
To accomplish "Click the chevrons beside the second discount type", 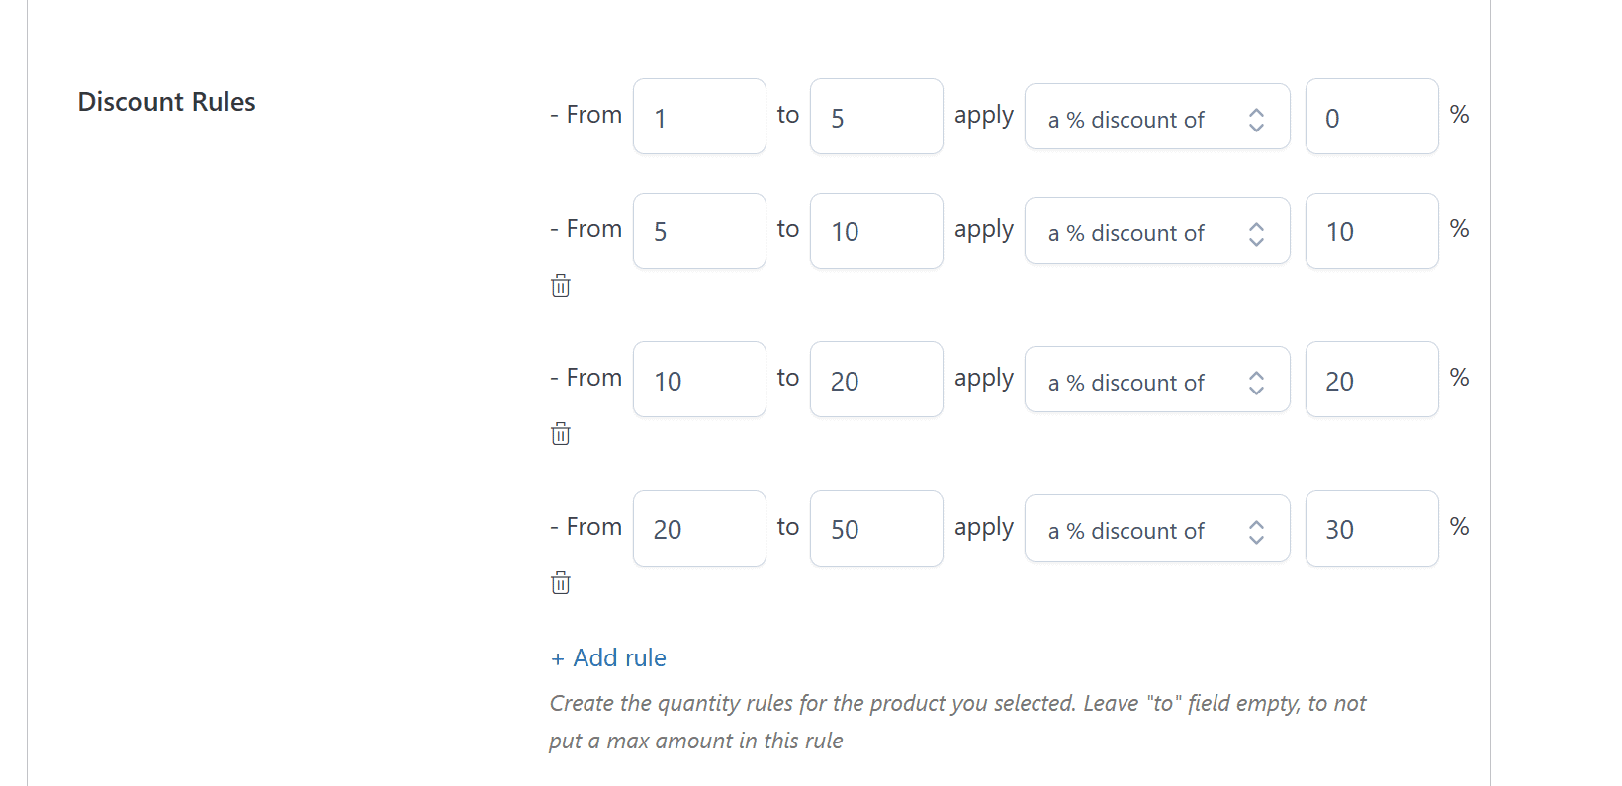I will point(1255,231).
